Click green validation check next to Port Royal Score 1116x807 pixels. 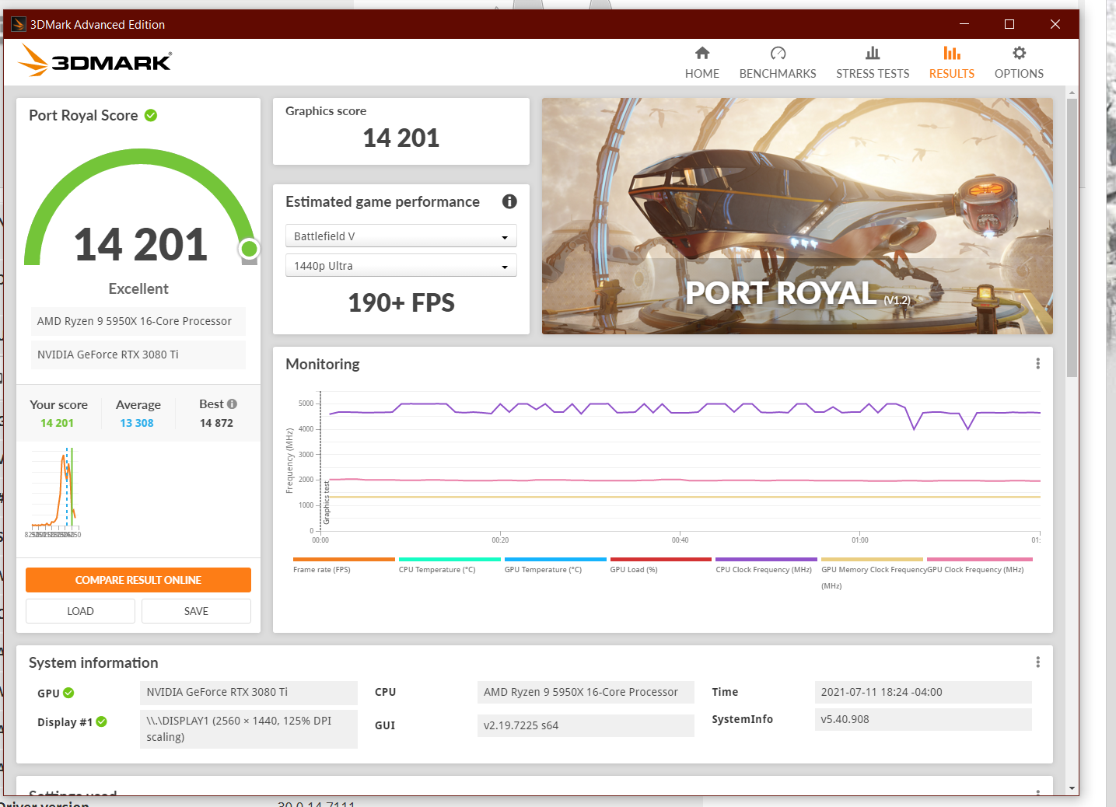[x=151, y=116]
